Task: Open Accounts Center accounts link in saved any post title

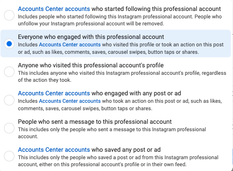Action: coord(54,150)
